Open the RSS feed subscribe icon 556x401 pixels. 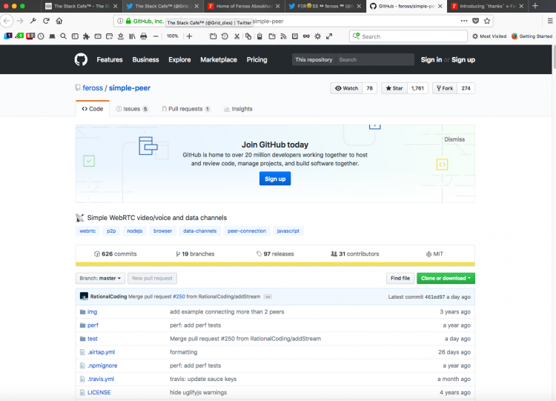(x=283, y=36)
